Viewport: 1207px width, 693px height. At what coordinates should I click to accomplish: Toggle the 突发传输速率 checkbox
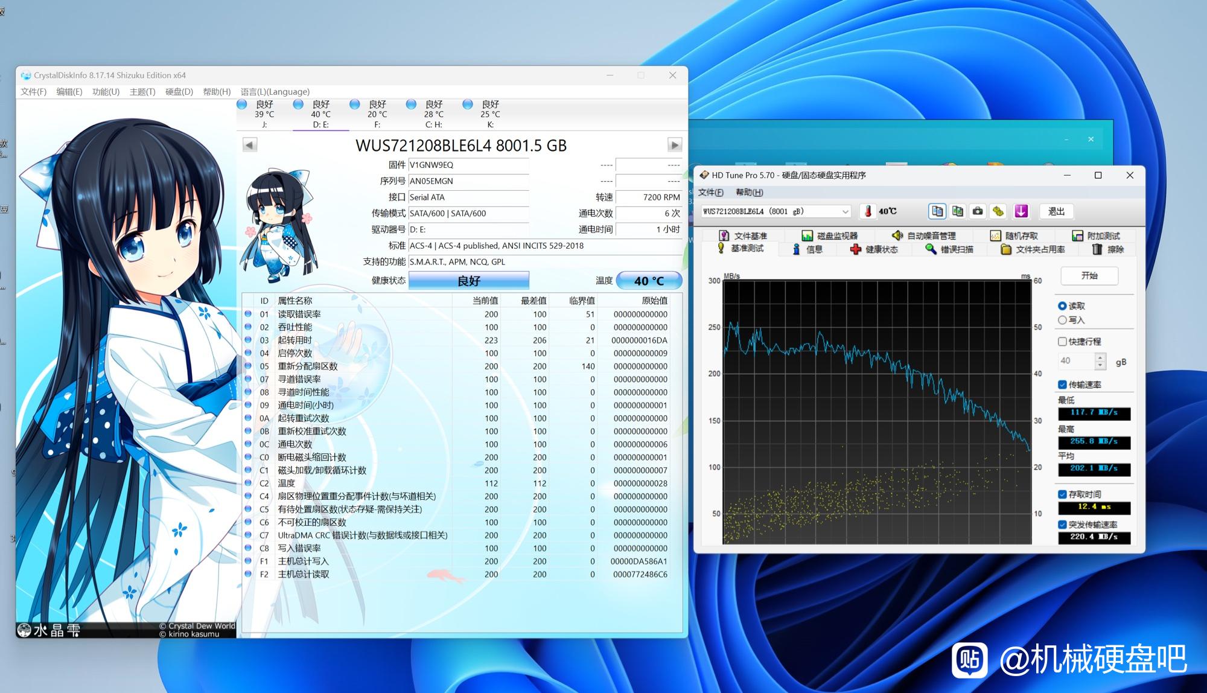pyautogui.click(x=1062, y=525)
